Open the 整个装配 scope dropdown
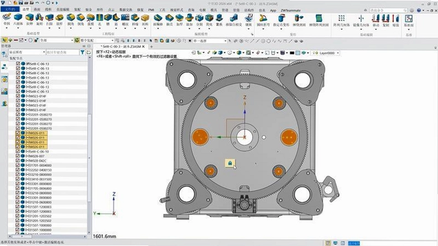 coord(113,40)
